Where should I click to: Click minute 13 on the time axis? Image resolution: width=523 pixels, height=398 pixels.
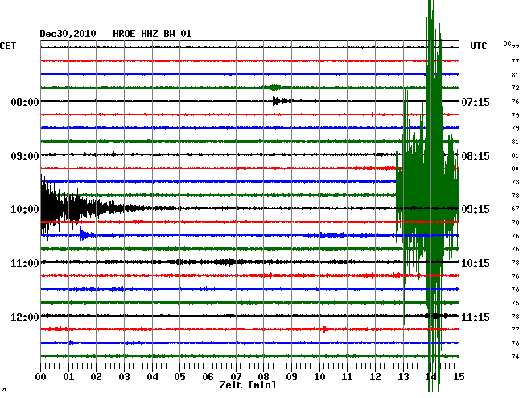pyautogui.click(x=403, y=376)
